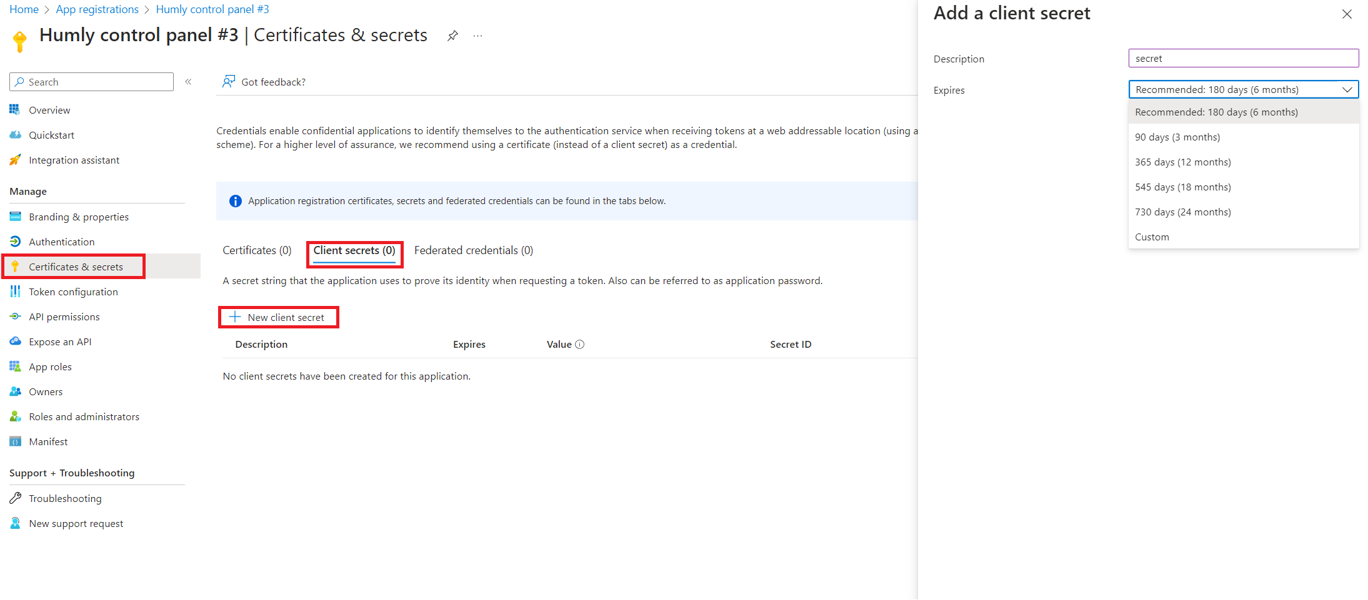
Task: Click the Certificates & secrets key icon in sidebar
Action: [x=15, y=267]
